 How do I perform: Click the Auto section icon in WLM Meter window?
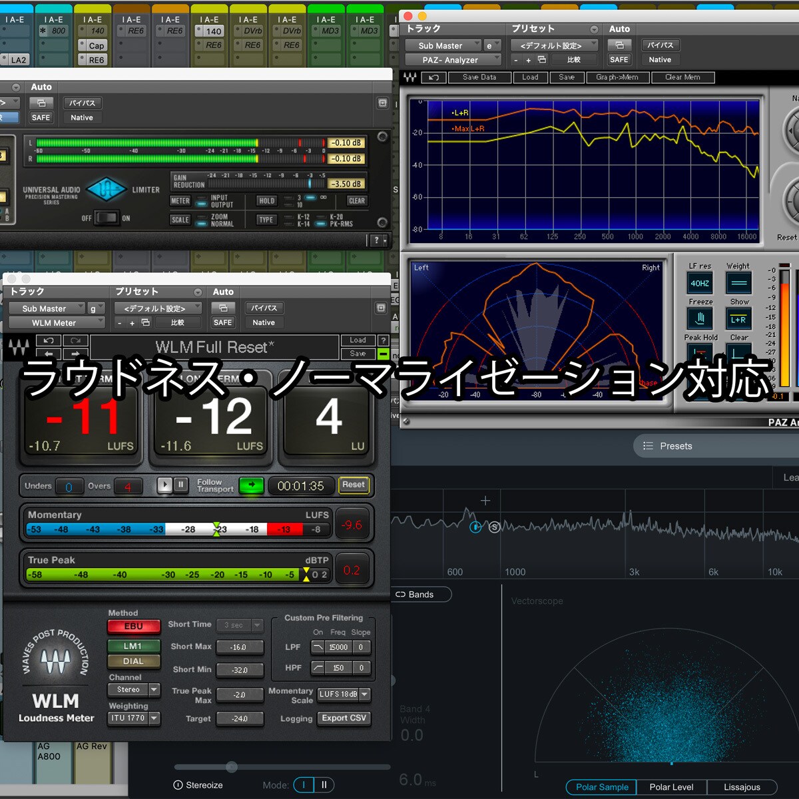pyautogui.click(x=223, y=308)
